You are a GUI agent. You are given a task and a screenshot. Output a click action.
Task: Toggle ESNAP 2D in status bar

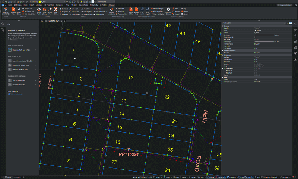[220, 178]
